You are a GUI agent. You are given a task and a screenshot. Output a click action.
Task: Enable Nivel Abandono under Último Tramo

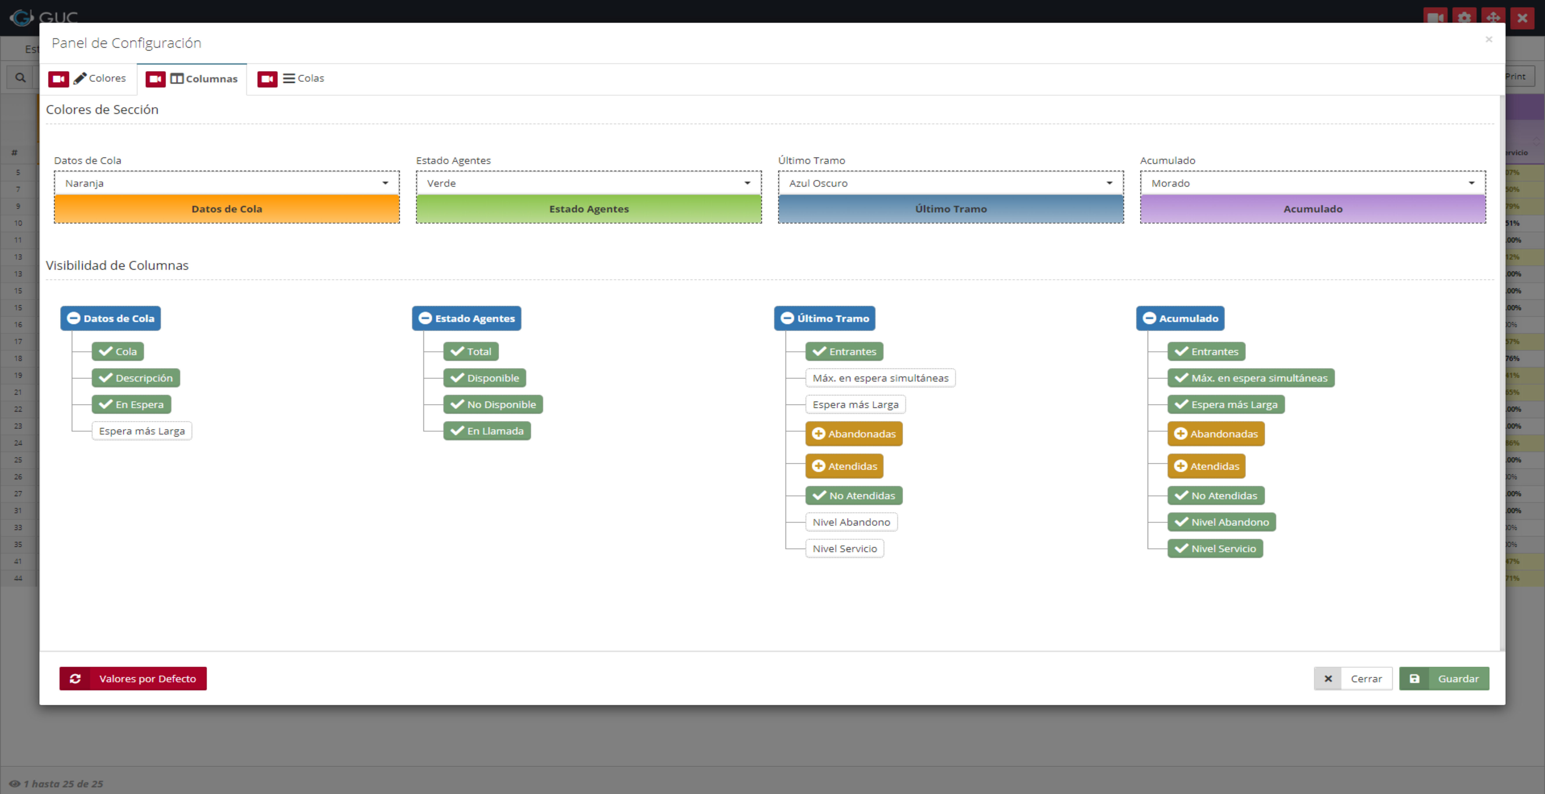(852, 522)
